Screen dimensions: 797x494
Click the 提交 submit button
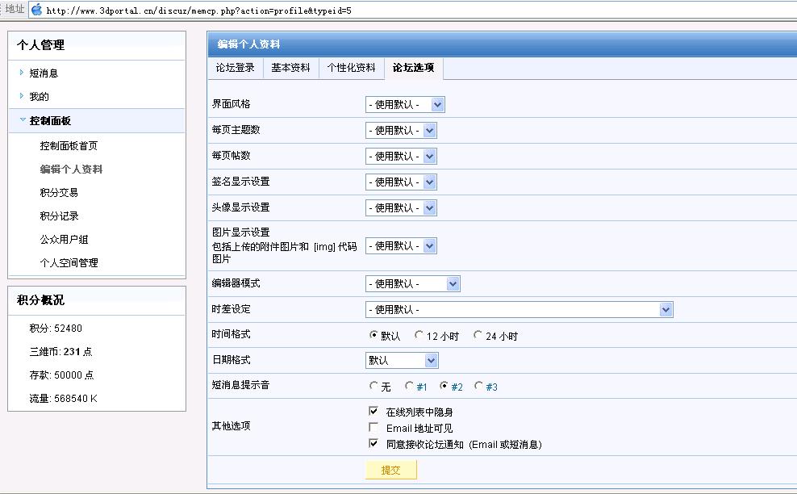click(x=391, y=470)
